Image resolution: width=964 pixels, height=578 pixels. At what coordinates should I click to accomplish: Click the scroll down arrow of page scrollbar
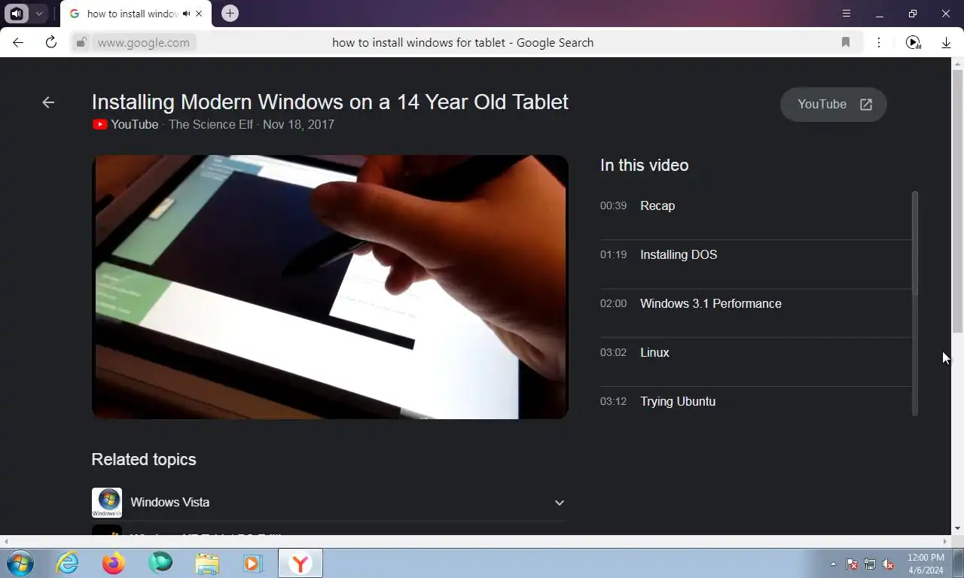957,528
